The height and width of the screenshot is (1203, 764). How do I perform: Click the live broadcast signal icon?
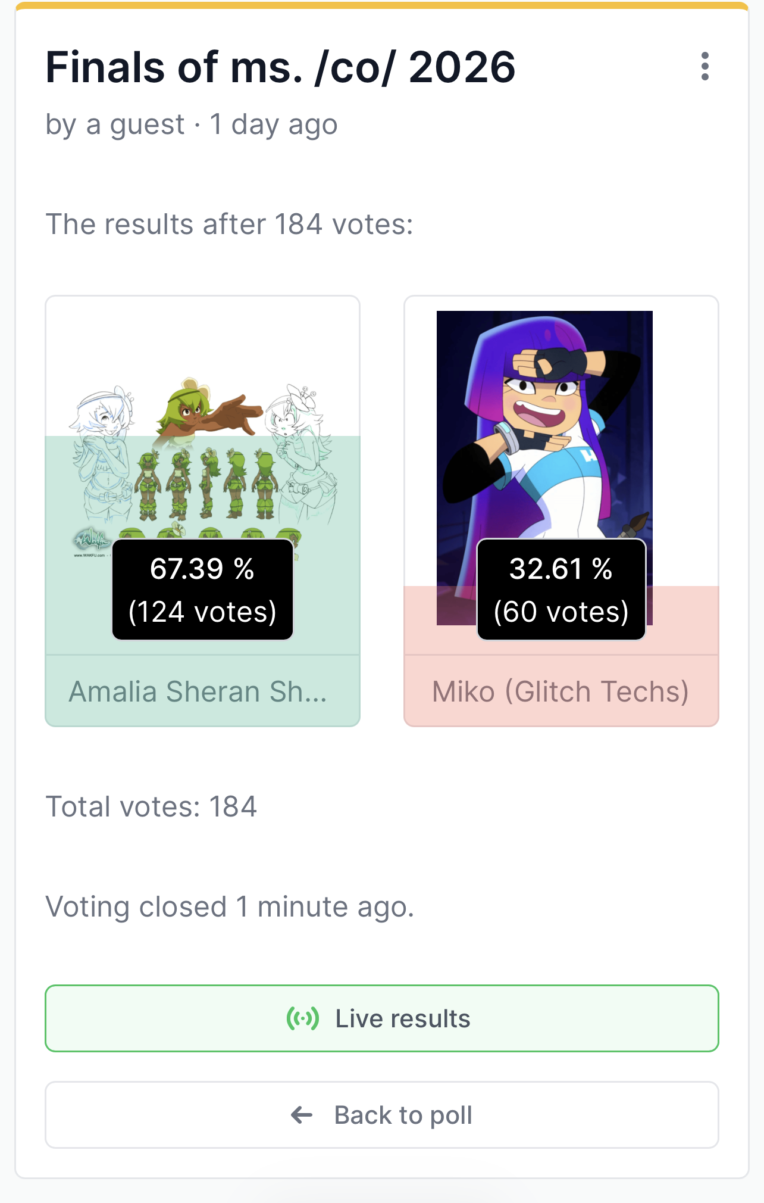point(303,1018)
